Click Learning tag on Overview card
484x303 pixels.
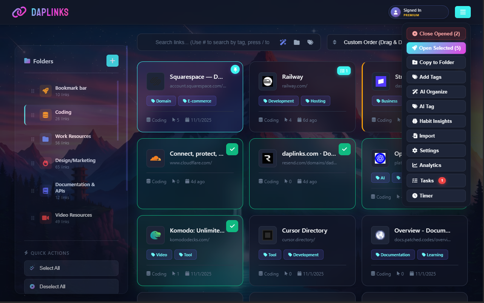(x=432, y=255)
